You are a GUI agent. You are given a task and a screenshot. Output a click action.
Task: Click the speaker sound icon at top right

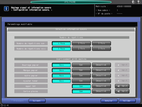[133, 2]
